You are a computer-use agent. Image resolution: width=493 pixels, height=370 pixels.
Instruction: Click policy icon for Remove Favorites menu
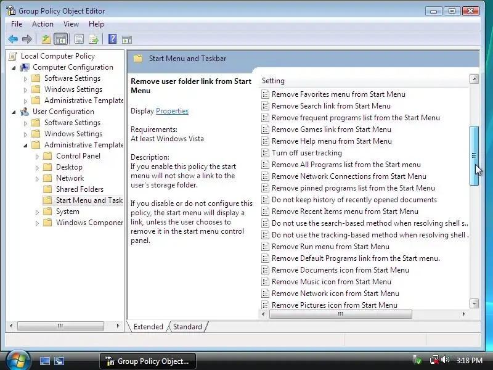tap(266, 94)
